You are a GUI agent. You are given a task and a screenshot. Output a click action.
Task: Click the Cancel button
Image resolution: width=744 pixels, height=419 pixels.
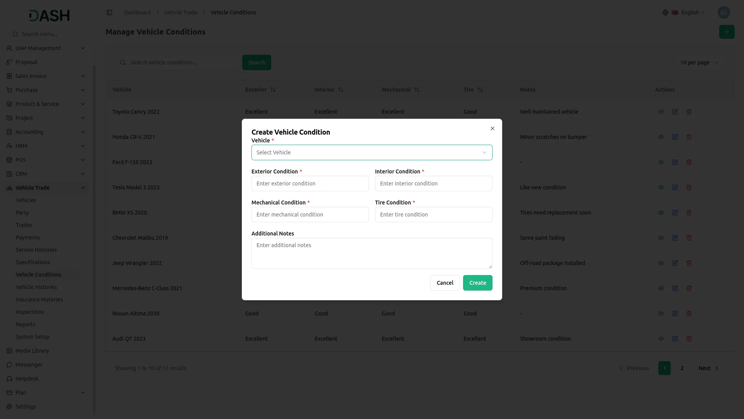(x=445, y=283)
